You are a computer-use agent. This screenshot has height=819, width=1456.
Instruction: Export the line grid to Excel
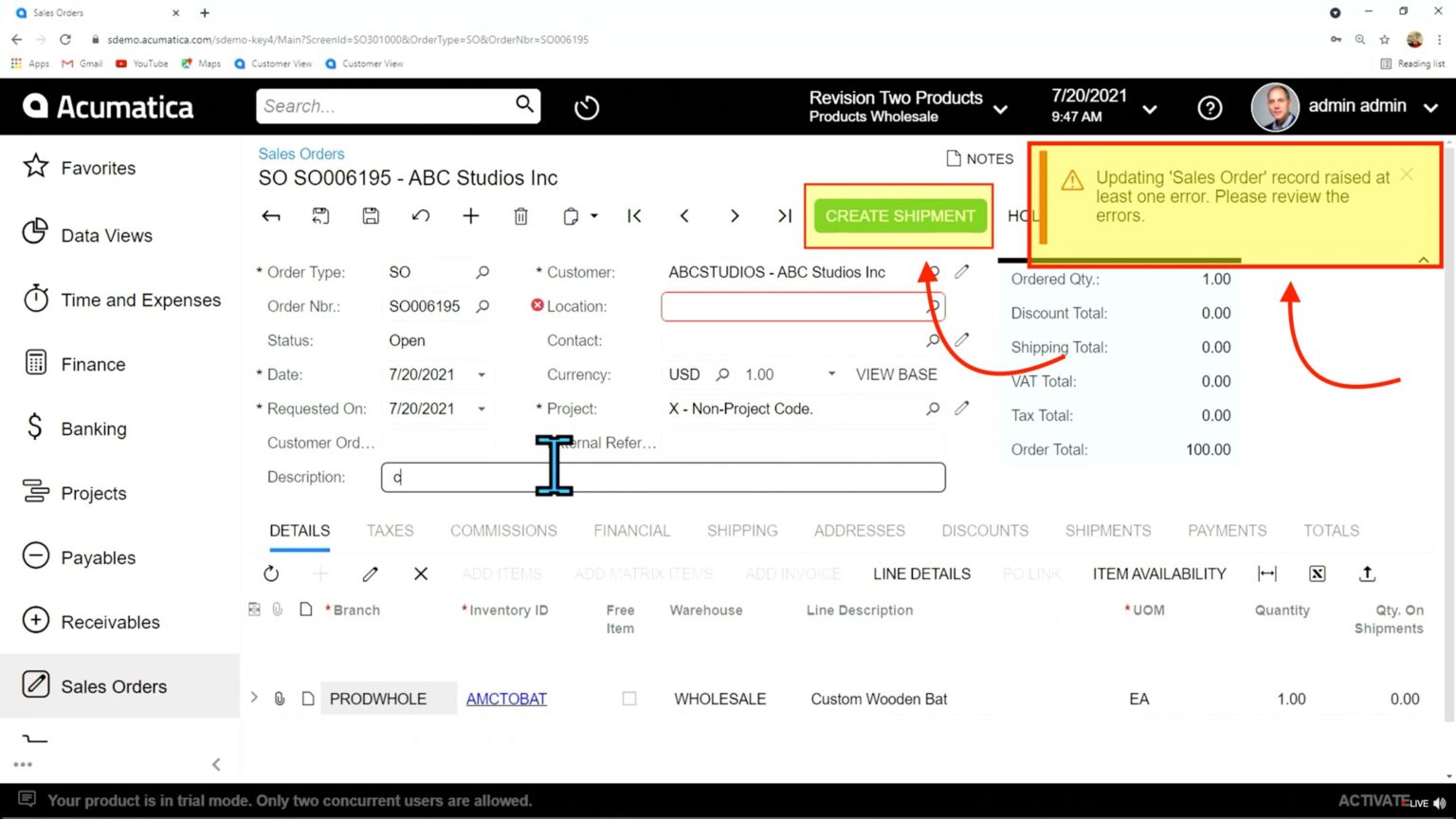[x=1317, y=573]
